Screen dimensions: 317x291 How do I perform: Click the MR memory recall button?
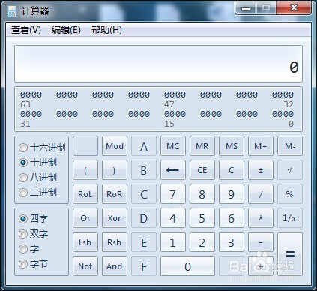click(202, 146)
